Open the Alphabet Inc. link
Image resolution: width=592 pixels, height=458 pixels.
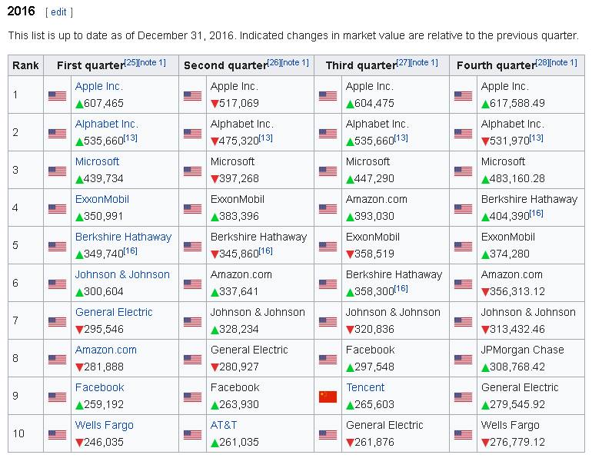click(107, 124)
